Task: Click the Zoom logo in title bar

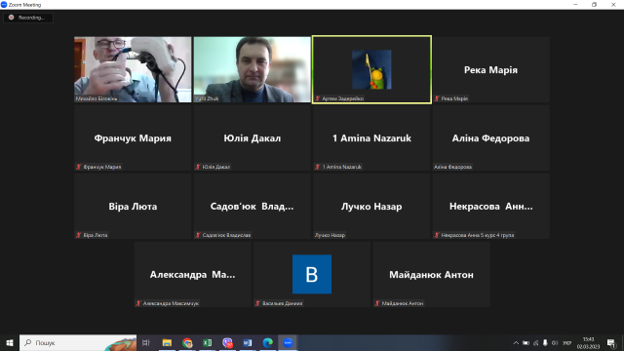Action: [x=4, y=5]
